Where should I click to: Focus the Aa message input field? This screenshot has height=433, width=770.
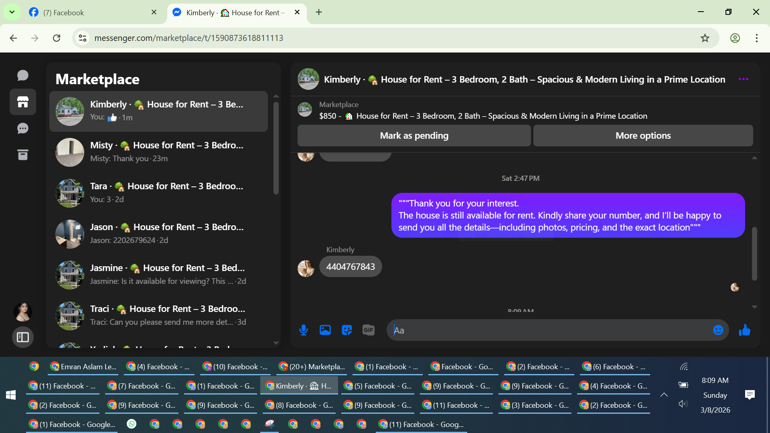point(549,330)
